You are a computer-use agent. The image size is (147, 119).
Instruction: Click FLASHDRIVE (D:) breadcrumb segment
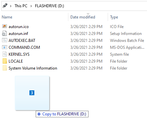tap(50, 6)
